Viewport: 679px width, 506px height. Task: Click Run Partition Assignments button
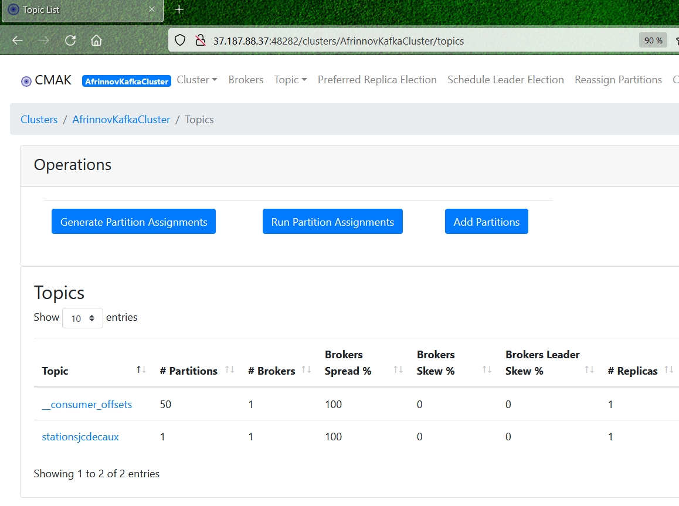pos(332,222)
